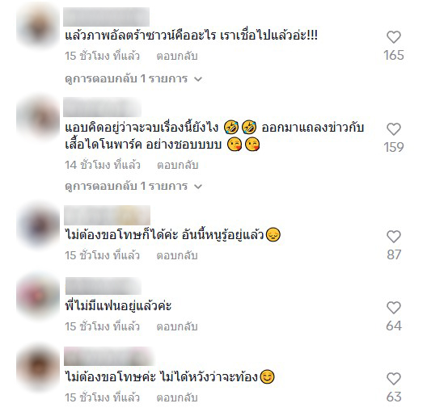The image size is (427, 416).
Task: Click ตอบกลับ under the 87-like comment
Action: (177, 255)
